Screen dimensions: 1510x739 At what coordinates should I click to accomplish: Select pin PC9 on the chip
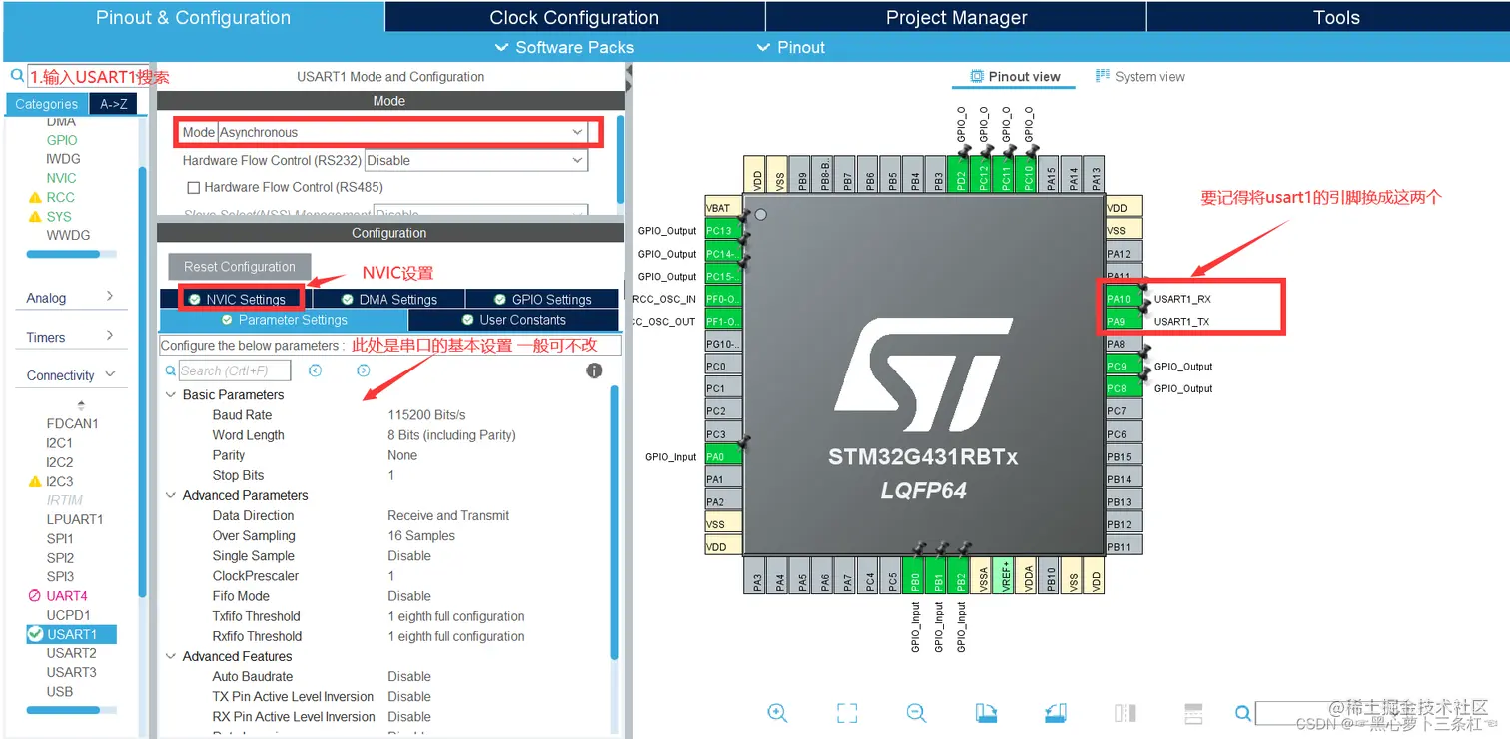(x=1124, y=367)
